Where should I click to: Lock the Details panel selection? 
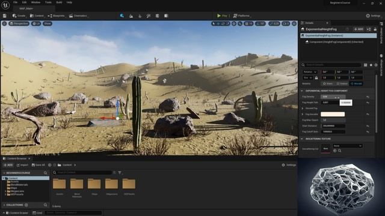tap(375, 29)
